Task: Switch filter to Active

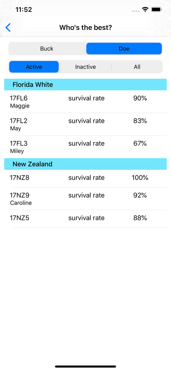Action: tap(34, 67)
